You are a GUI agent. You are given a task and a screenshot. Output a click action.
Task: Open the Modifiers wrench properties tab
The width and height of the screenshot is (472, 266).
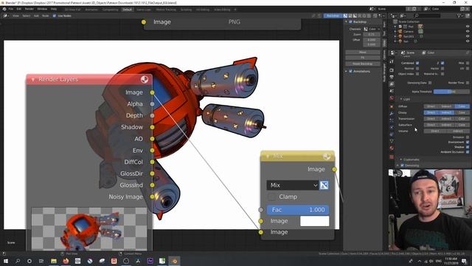(392, 113)
